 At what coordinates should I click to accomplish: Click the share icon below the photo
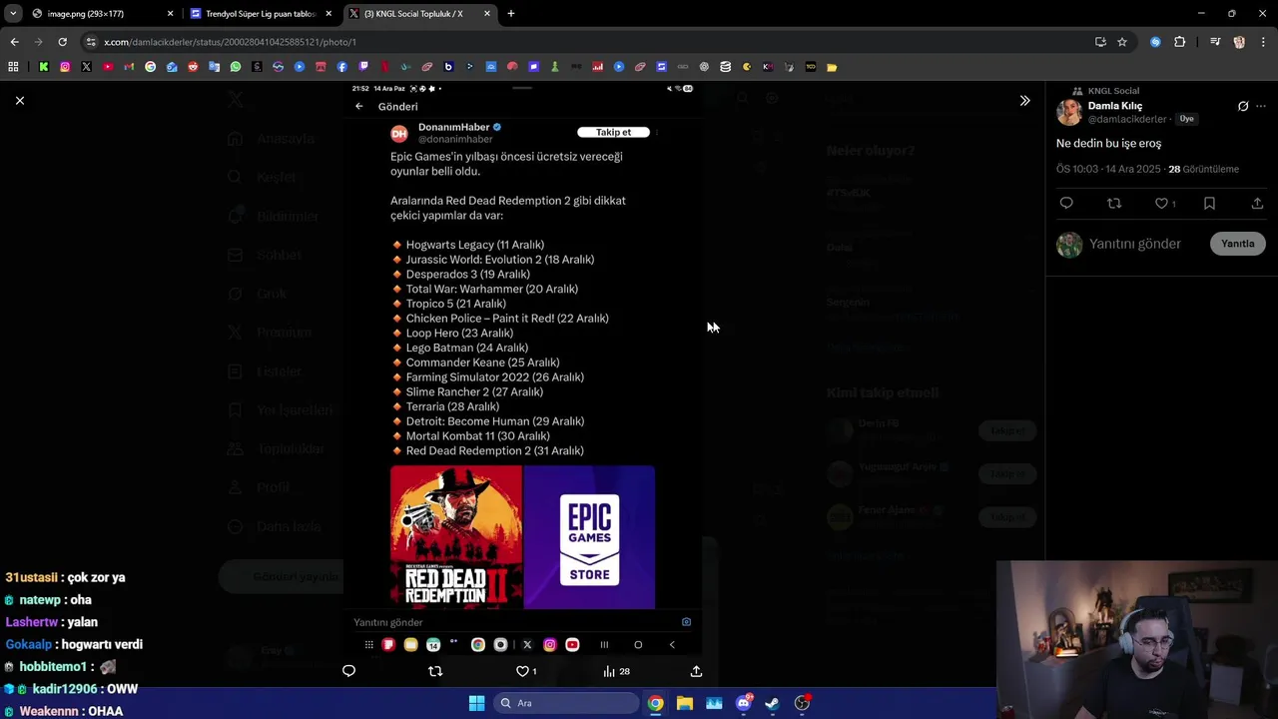696,671
